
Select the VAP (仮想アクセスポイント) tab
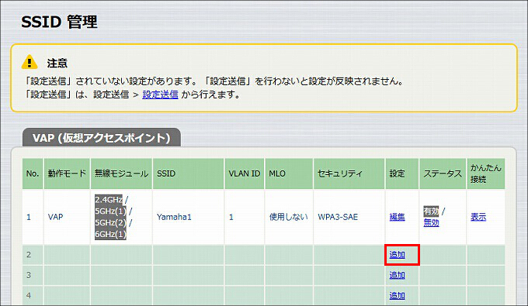coord(102,138)
